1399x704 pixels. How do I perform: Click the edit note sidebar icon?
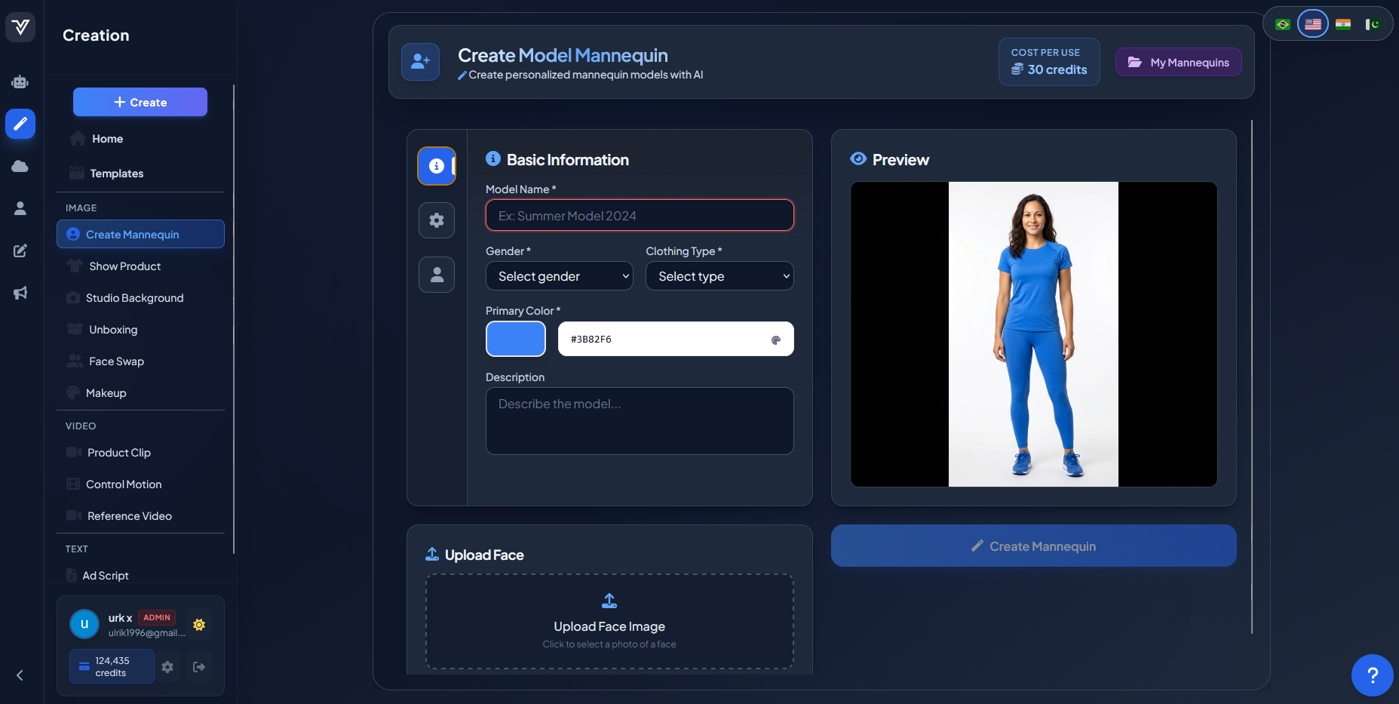[20, 251]
